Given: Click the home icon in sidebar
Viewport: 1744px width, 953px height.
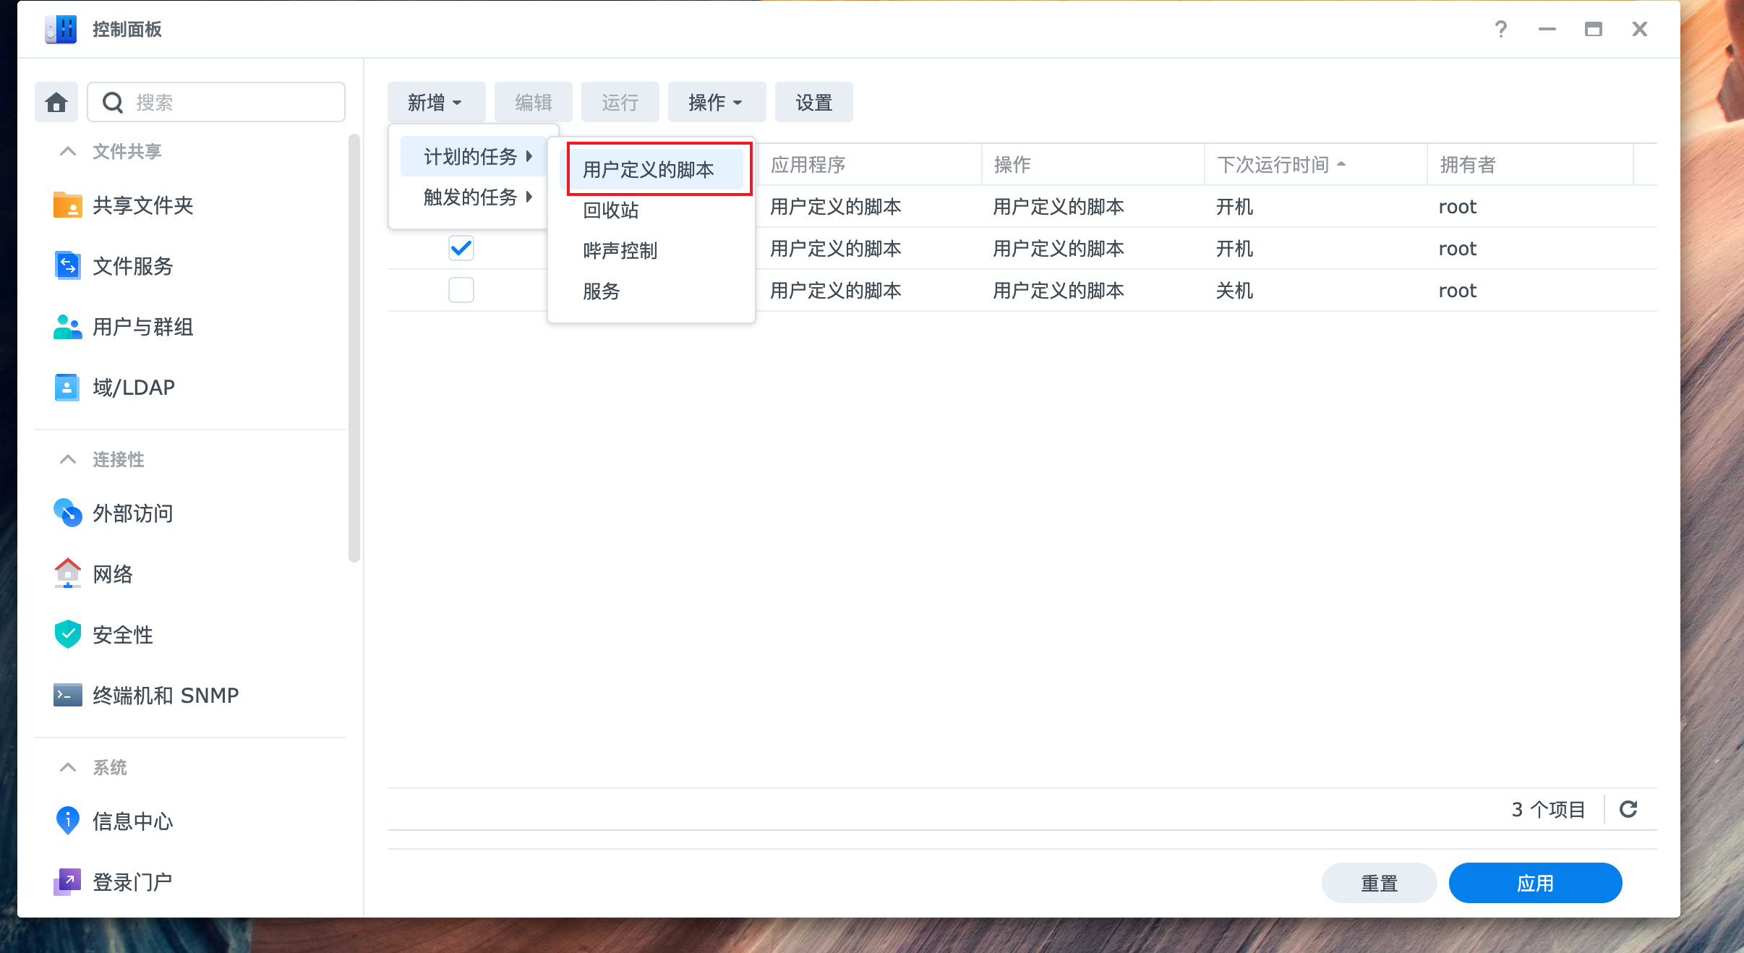Looking at the screenshot, I should click(x=56, y=103).
